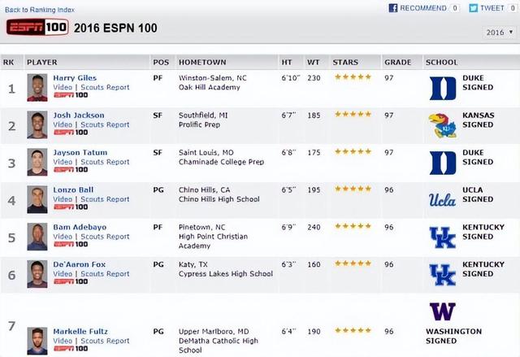Click Kentucky logo in De'Aaron Fox row

[x=443, y=274]
